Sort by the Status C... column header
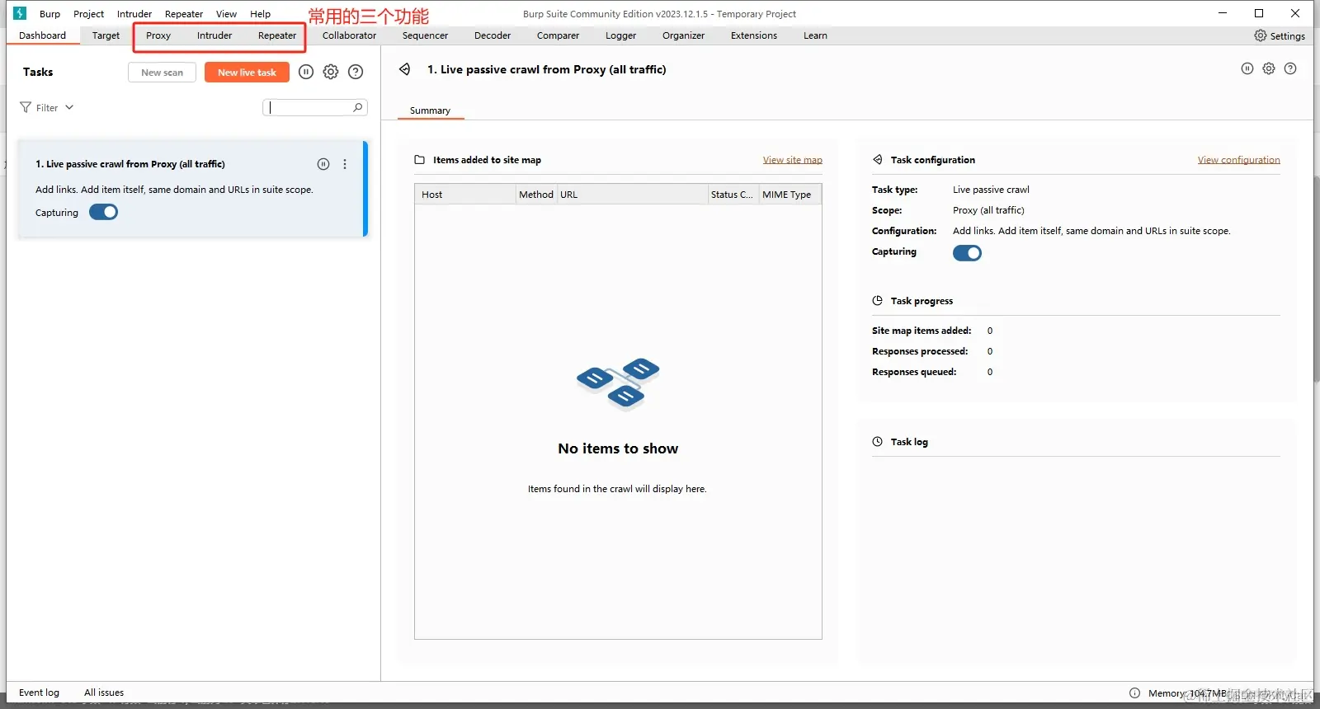 click(733, 195)
